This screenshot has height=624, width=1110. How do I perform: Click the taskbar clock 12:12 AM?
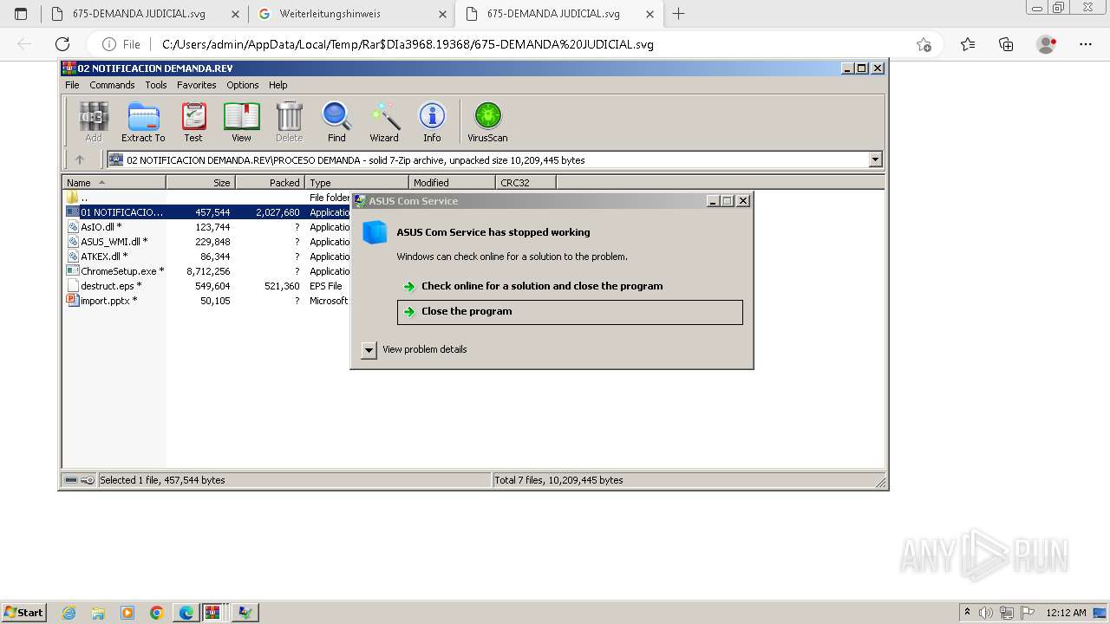tap(1066, 613)
